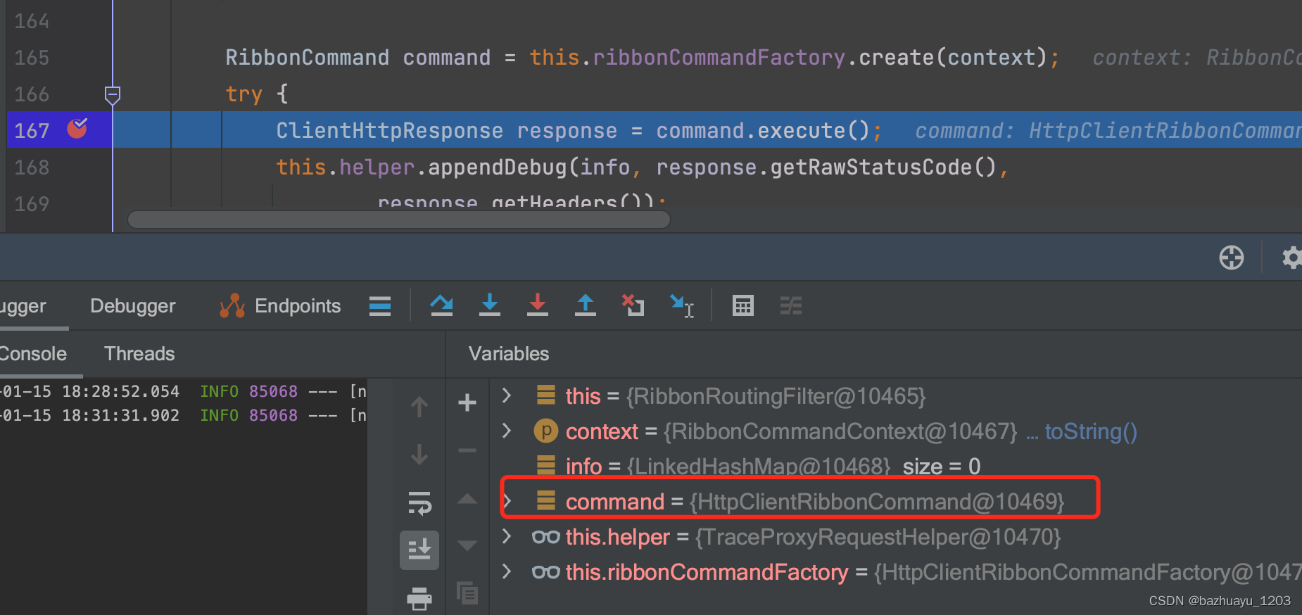Click the Run to Cursor icon

pos(682,305)
